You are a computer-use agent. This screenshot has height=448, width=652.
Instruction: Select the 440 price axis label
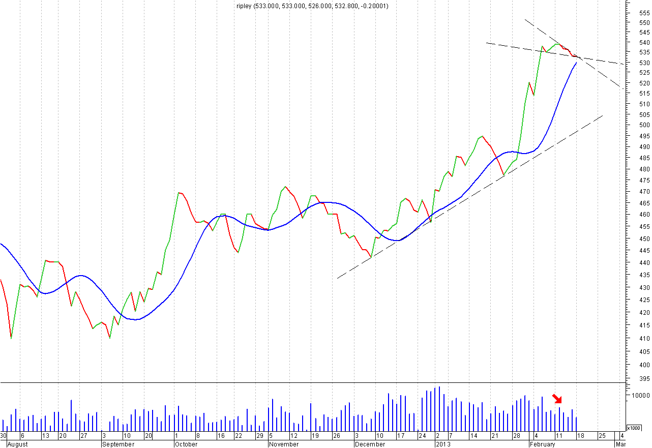pos(644,262)
